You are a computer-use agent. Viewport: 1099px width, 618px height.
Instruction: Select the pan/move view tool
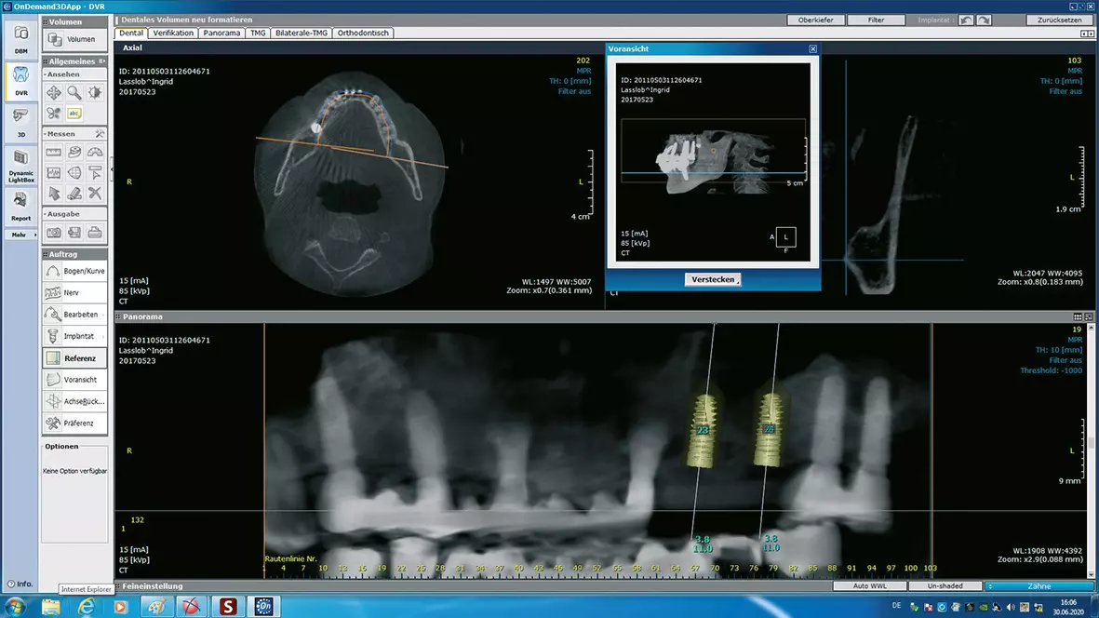(54, 92)
